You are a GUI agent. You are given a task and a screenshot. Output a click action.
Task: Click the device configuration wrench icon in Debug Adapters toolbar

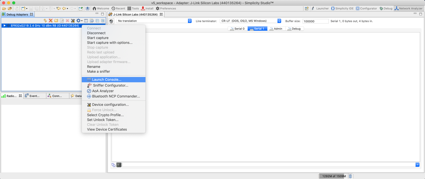[x=73, y=21]
